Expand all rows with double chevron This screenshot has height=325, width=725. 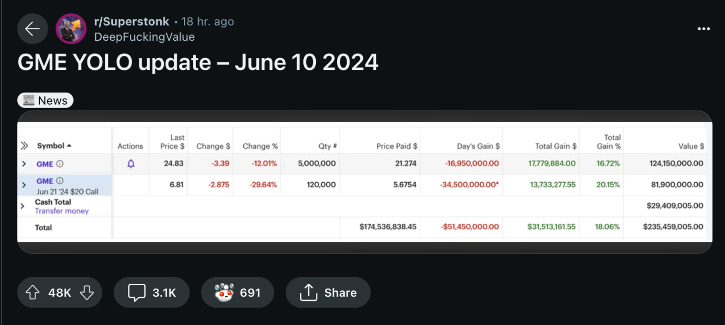[24, 146]
